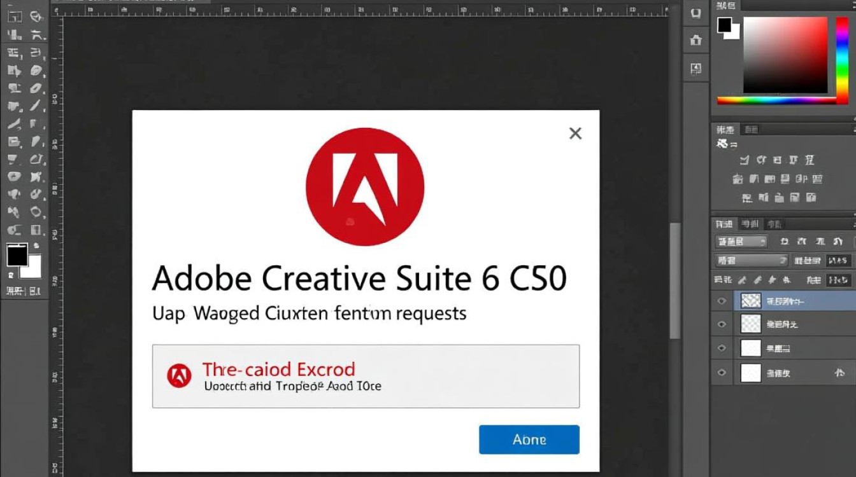This screenshot has height=477, width=856.
Task: Click first icon in top adjustments icon row
Action: pyautogui.click(x=744, y=160)
